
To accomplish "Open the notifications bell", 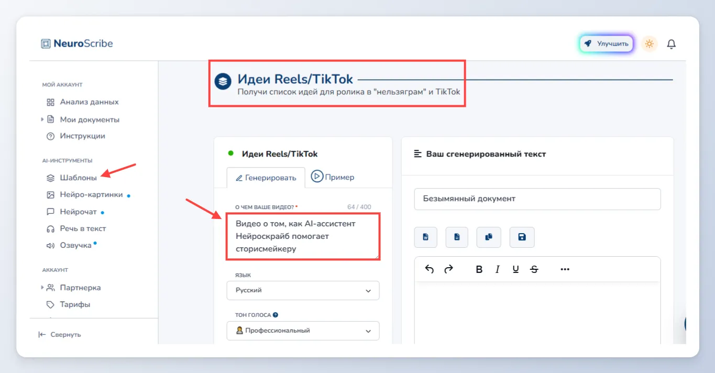I will point(671,44).
